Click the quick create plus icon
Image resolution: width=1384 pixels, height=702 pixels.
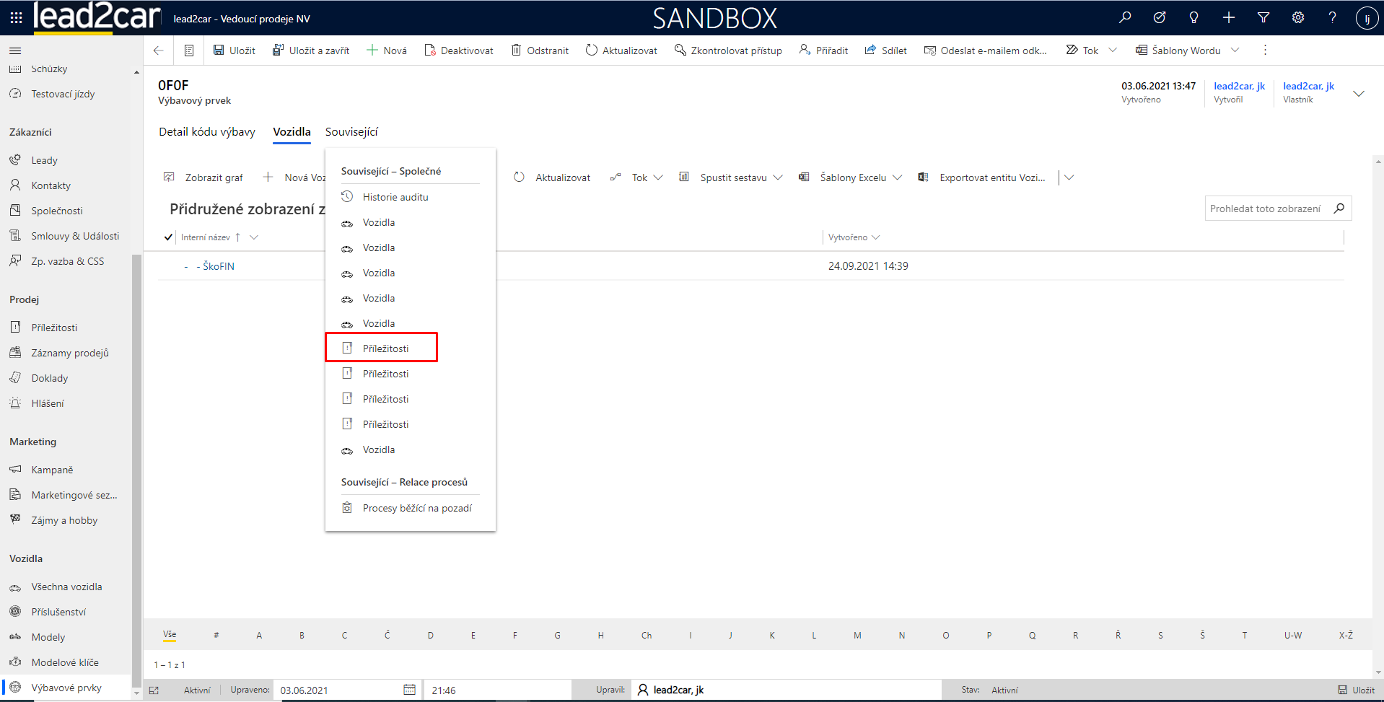click(x=1229, y=17)
